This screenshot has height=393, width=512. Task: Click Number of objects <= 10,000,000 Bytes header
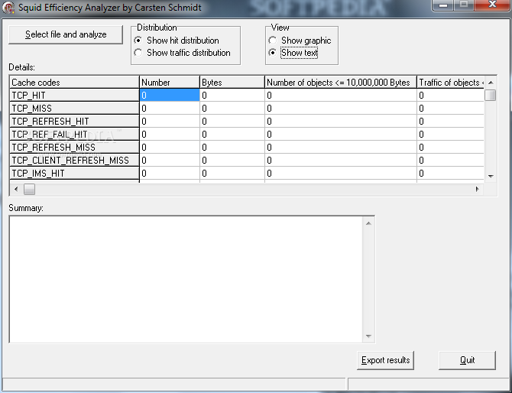(x=341, y=83)
